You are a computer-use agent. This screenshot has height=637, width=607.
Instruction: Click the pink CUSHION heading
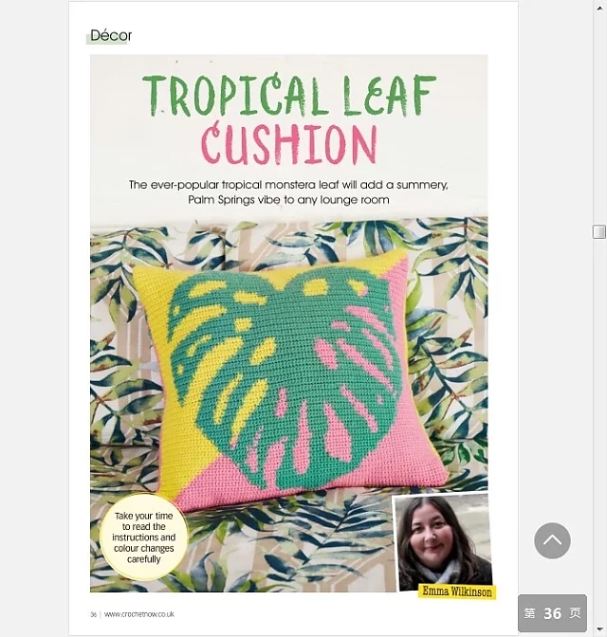289,145
